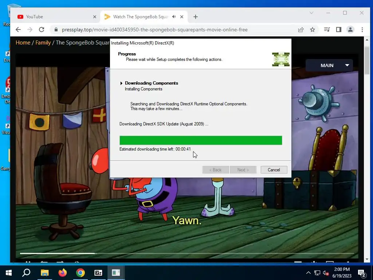Open the clock and calendar flyout
The height and width of the screenshot is (280, 373).
pos(342,273)
